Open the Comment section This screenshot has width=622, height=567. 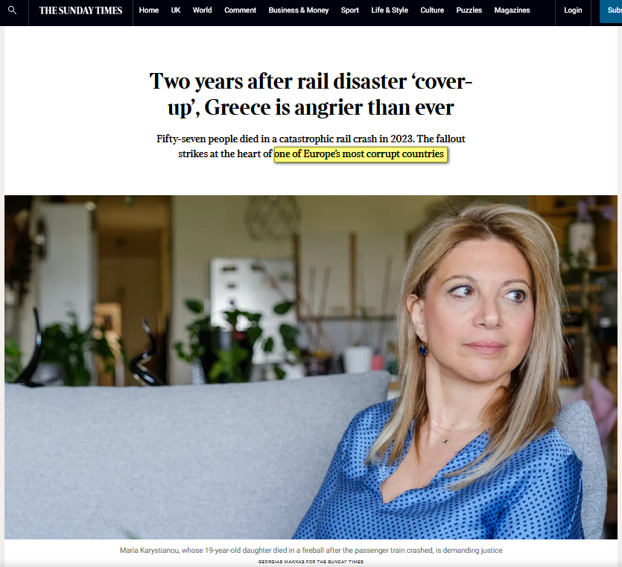click(241, 10)
